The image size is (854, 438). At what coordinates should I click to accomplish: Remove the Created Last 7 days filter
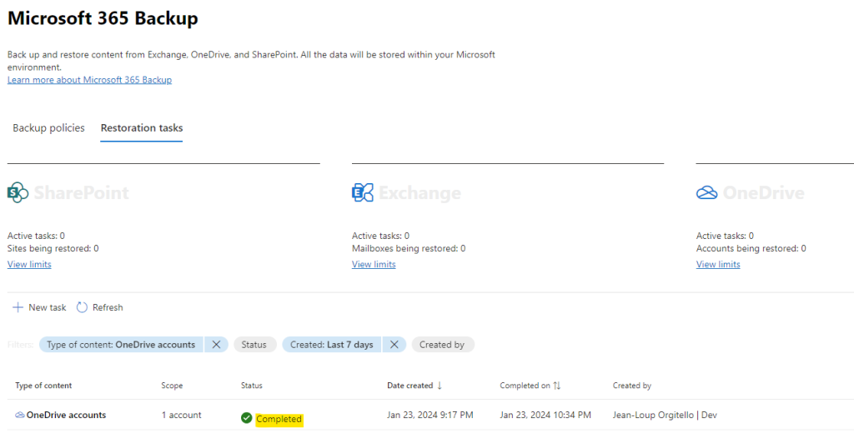pyautogui.click(x=394, y=345)
